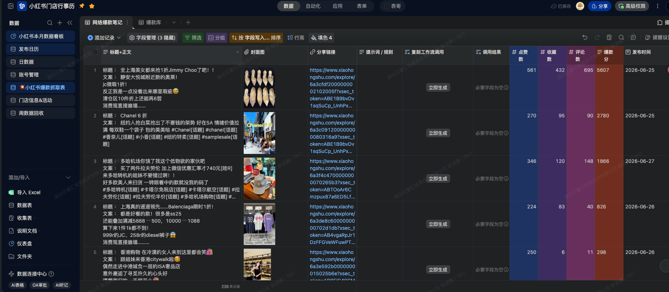The width and height of the screenshot is (669, 292).
Task: Open the 发布日历 table in the sidebar
Action: tap(41, 49)
